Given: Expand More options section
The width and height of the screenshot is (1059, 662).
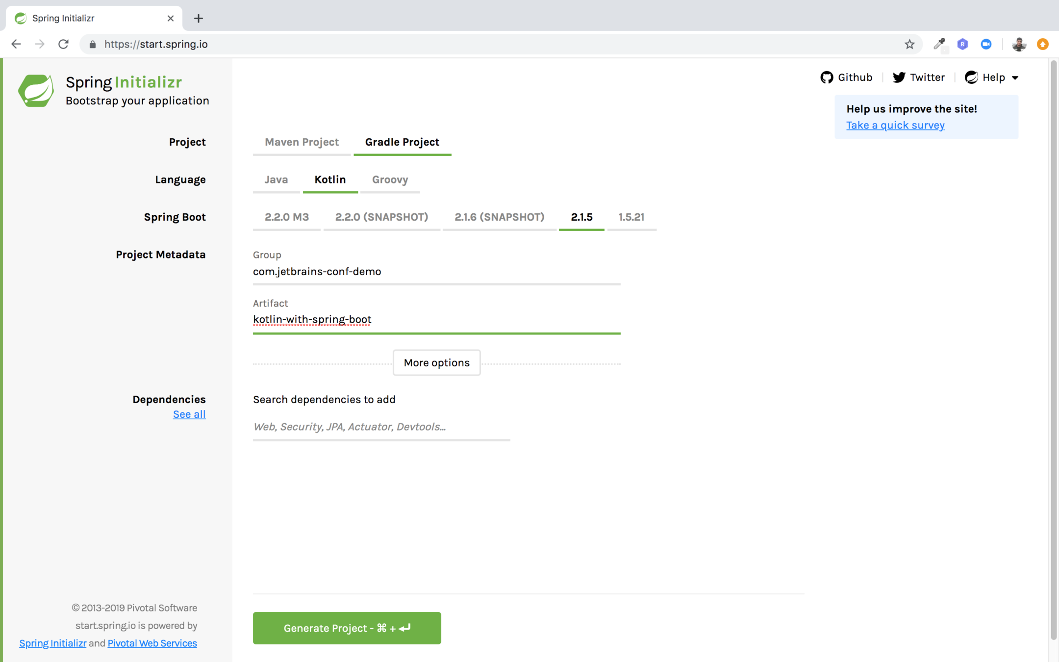Looking at the screenshot, I should tap(436, 363).
